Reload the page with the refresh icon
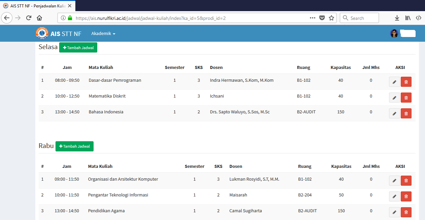This screenshot has height=220, width=425. click(x=29, y=18)
